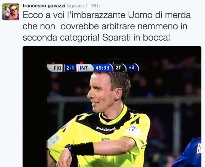Click the referee's wristwatch

pyautogui.click(x=68, y=148)
